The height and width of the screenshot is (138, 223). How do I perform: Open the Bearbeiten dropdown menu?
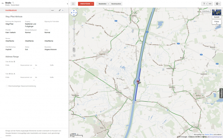[104, 4]
